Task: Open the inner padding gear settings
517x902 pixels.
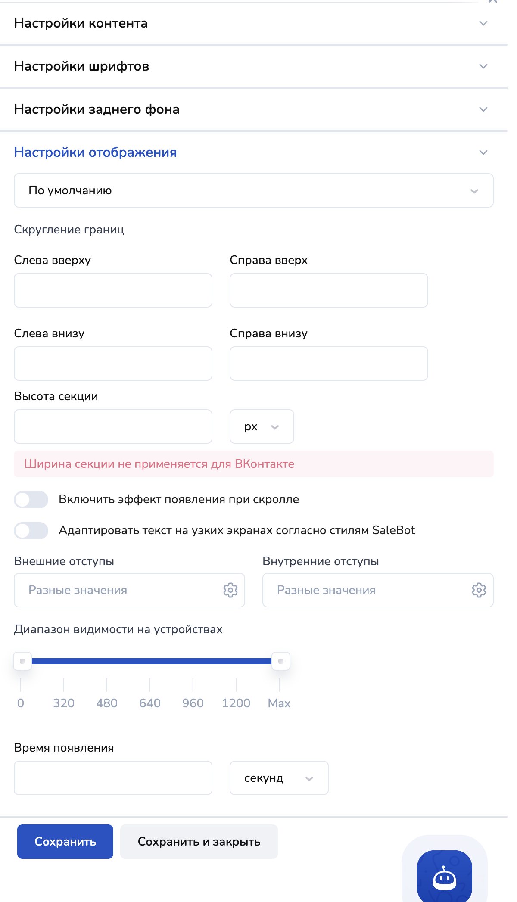Action: 479,590
